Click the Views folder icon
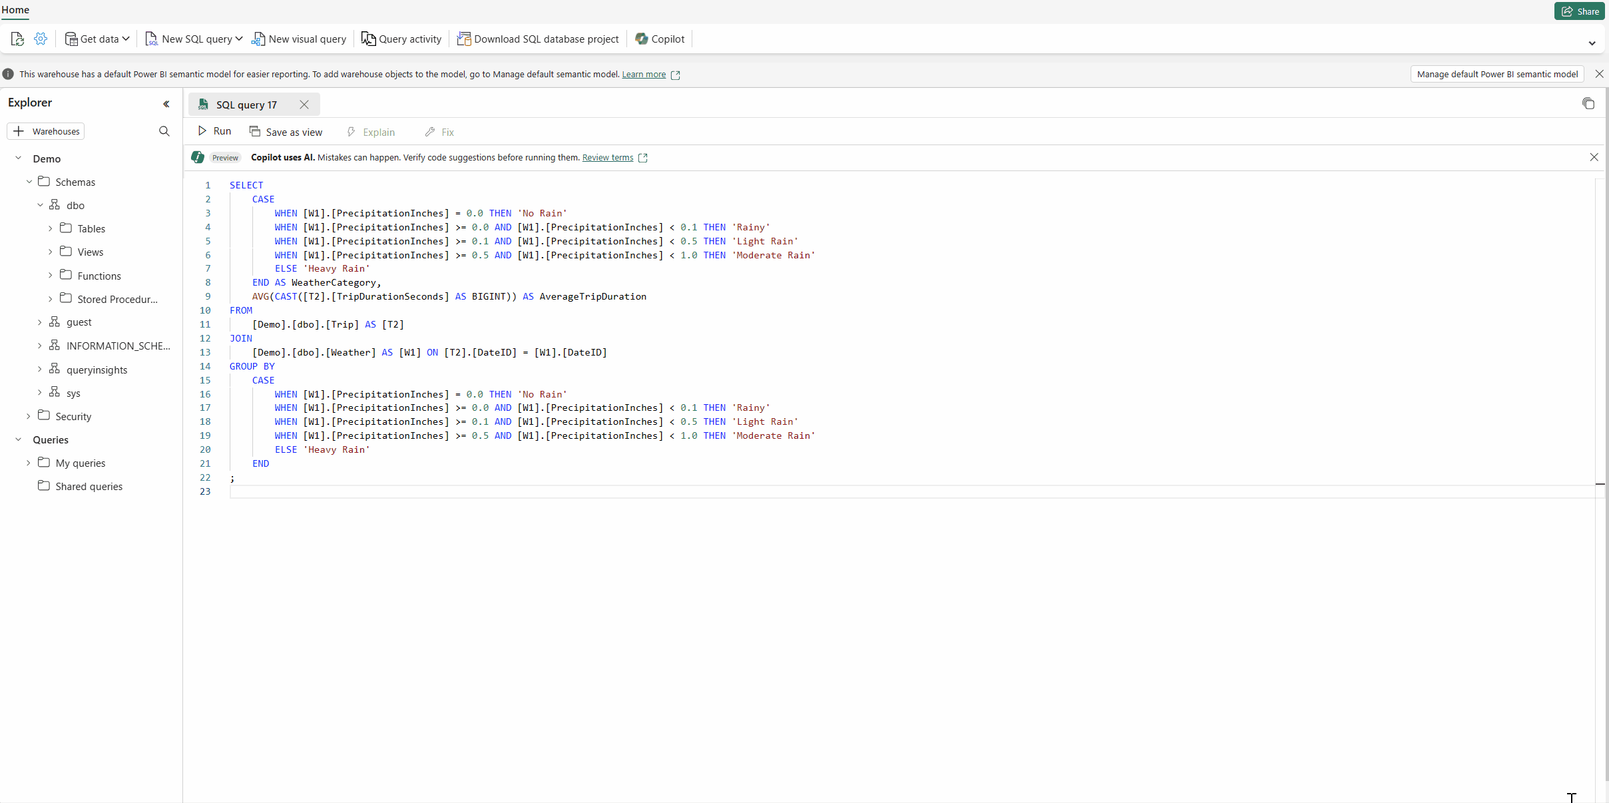The width and height of the screenshot is (1609, 803). (x=66, y=251)
